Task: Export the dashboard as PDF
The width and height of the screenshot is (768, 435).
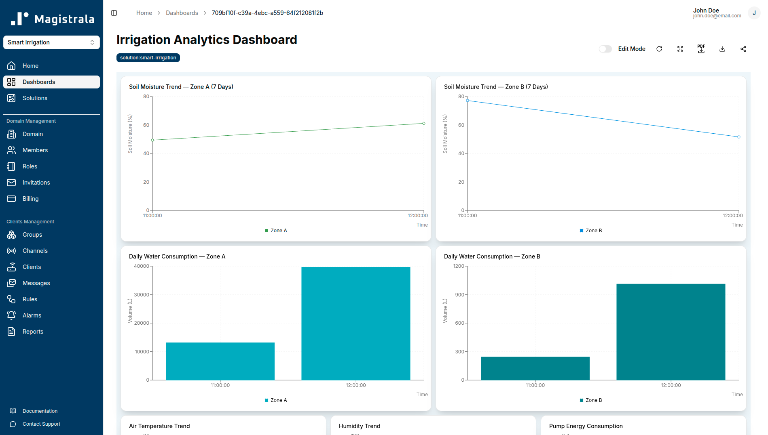Action: 701,49
